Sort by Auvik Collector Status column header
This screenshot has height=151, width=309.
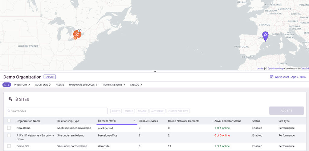coord(228,121)
